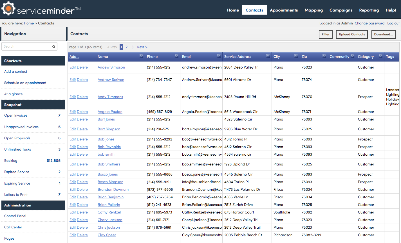Open the Name column filter dropdown
Viewport: 401px width, 243px height.
tap(141, 56)
